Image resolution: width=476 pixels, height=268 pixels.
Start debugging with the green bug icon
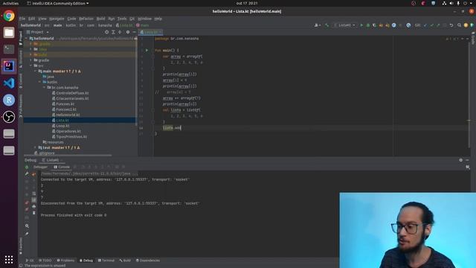point(368,25)
